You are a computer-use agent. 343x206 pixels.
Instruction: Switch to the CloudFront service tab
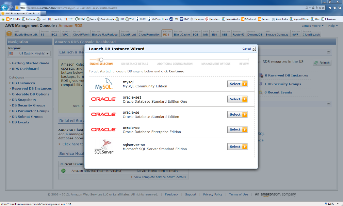tap(128, 34)
